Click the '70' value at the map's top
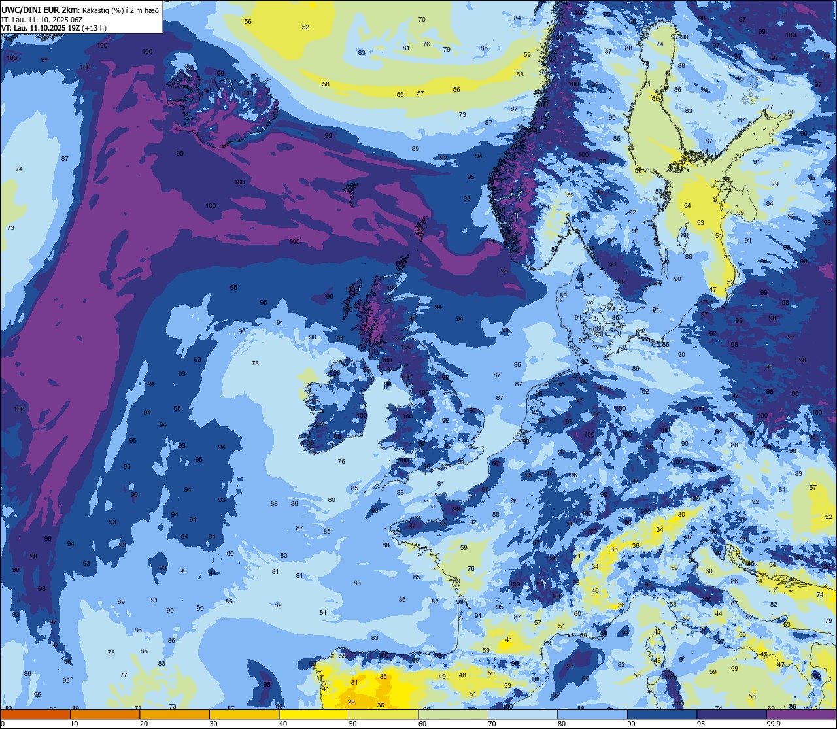 [x=422, y=20]
